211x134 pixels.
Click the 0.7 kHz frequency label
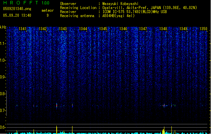point(2,111)
